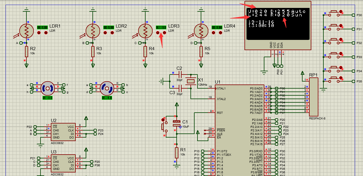Select the LDR4 photoresistor symbol
363x176 pixels.
201,30
